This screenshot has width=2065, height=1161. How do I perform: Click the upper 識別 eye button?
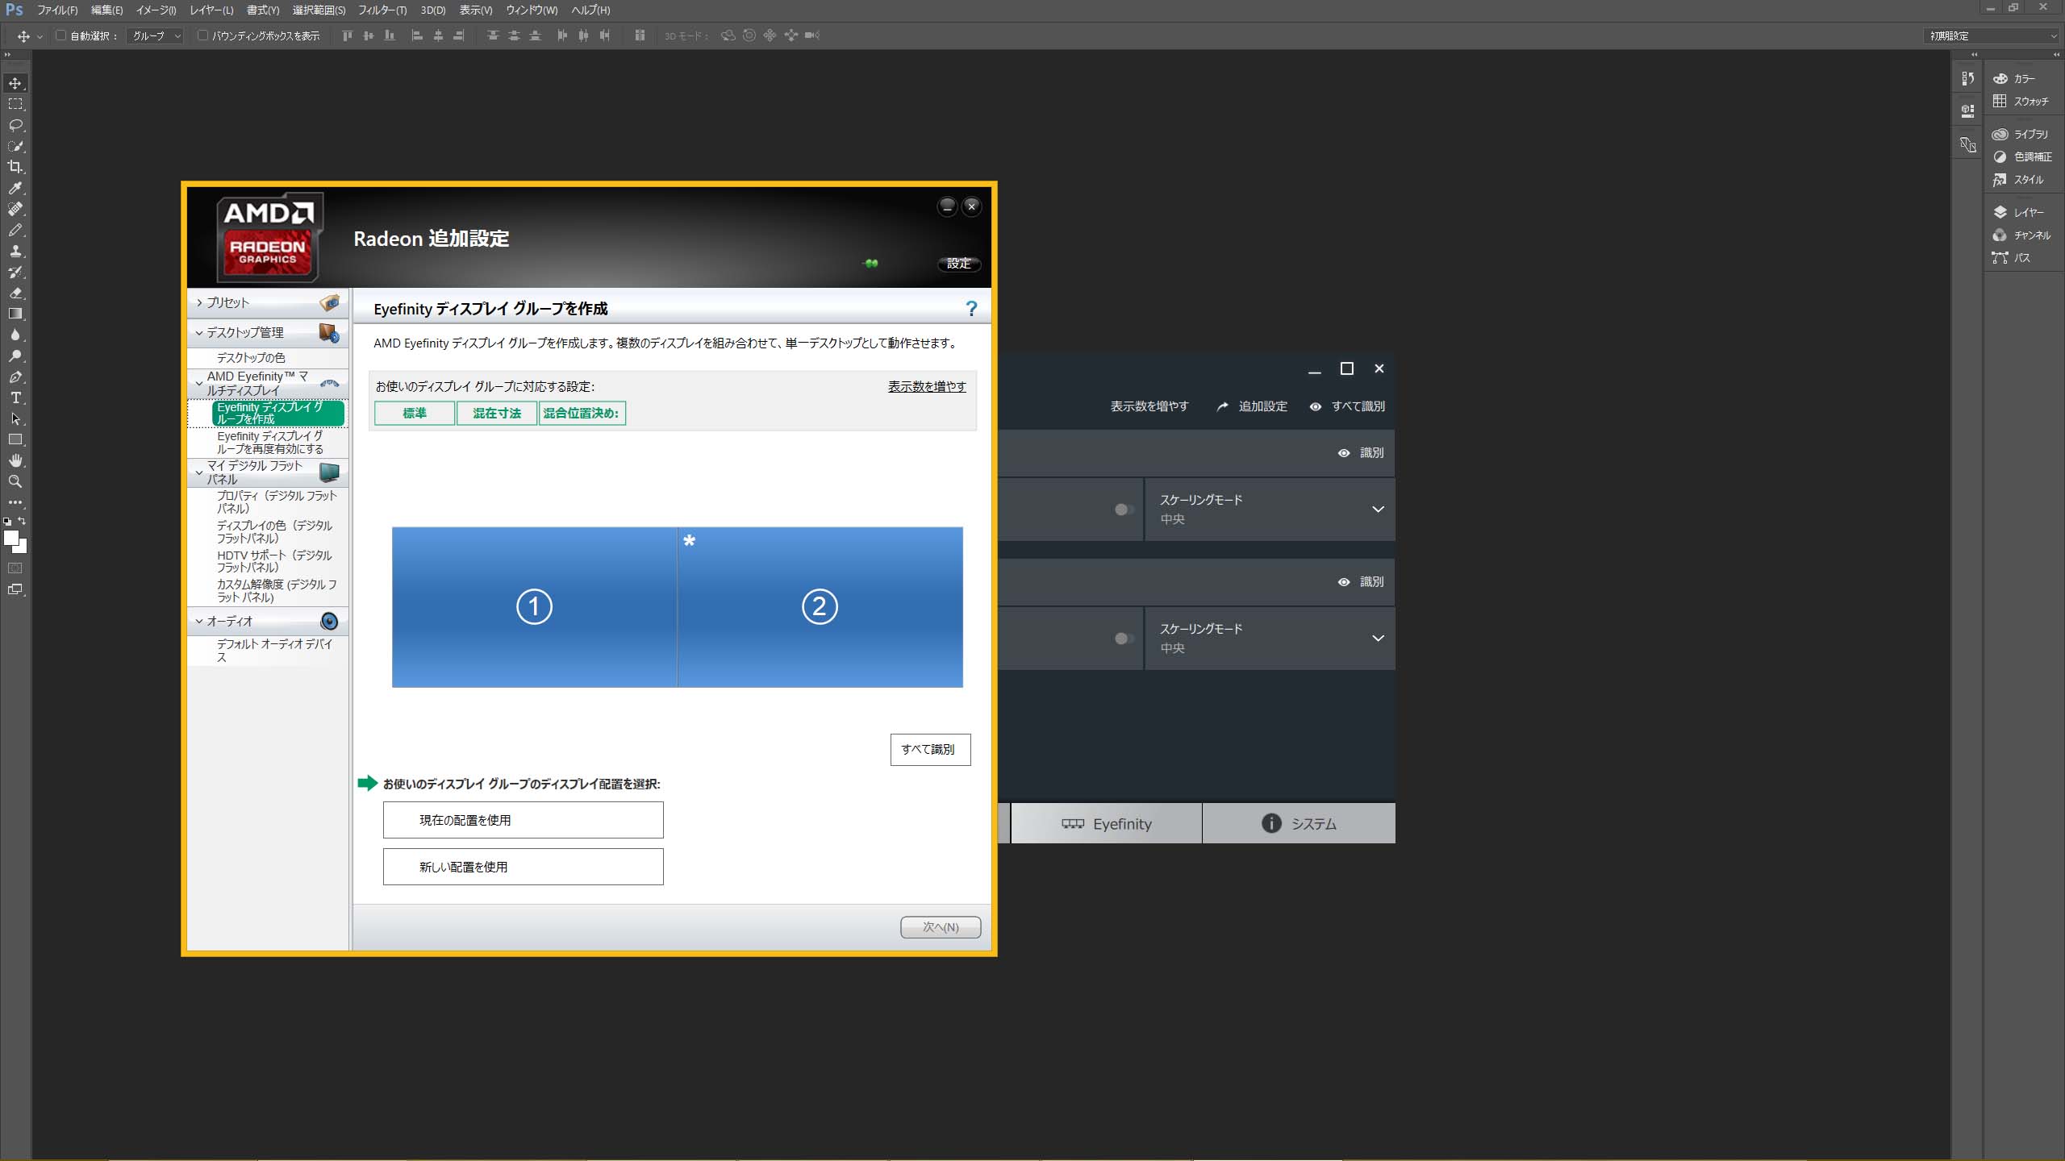coord(1361,453)
